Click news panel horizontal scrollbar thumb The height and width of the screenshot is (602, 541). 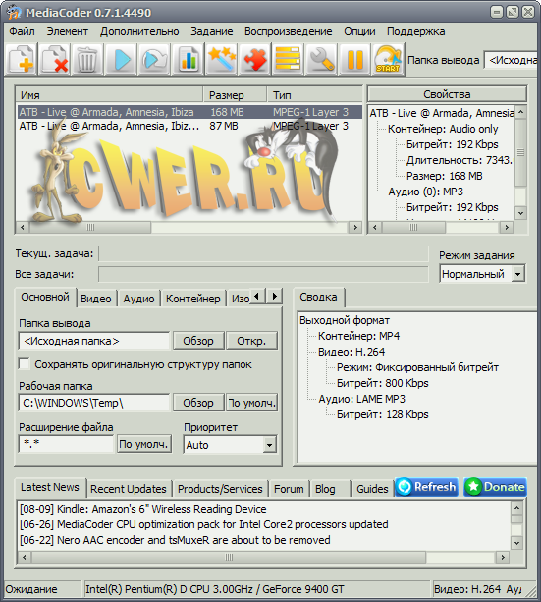point(229,557)
